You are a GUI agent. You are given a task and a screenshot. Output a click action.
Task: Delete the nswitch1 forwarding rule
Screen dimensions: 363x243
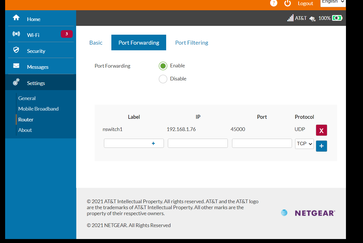pos(321,130)
